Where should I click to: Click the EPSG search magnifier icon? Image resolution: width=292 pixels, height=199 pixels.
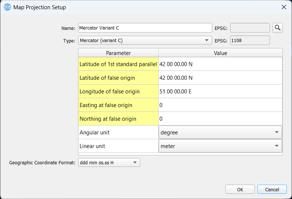[278, 28]
